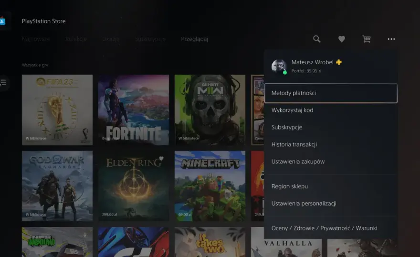
Task: Click the 299,00 zł Elden Ring price
Action: tap(110, 215)
